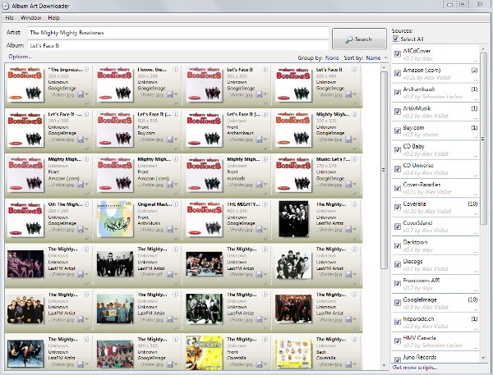Toggle sort direction arrow beside Name
This screenshot has width=493, height=375.
pos(385,57)
